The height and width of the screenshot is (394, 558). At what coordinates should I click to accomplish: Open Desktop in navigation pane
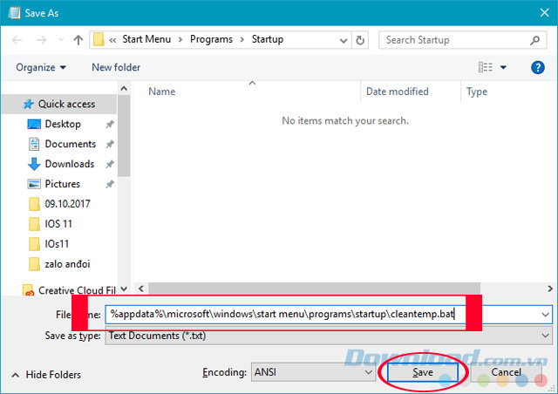point(63,124)
